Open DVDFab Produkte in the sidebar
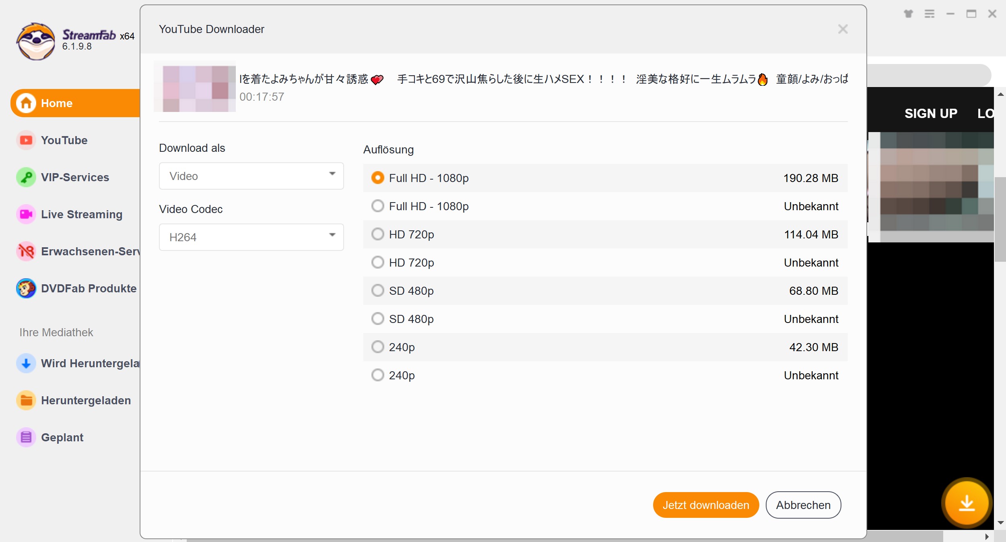 (75, 288)
